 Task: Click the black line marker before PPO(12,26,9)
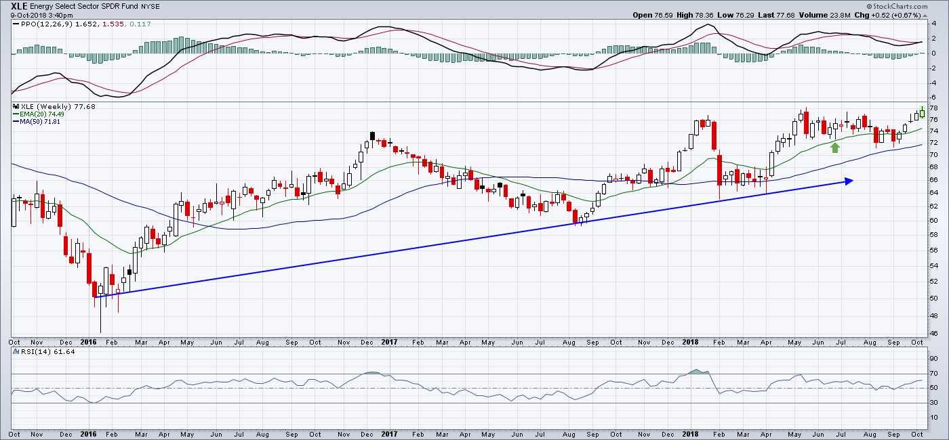[x=15, y=24]
